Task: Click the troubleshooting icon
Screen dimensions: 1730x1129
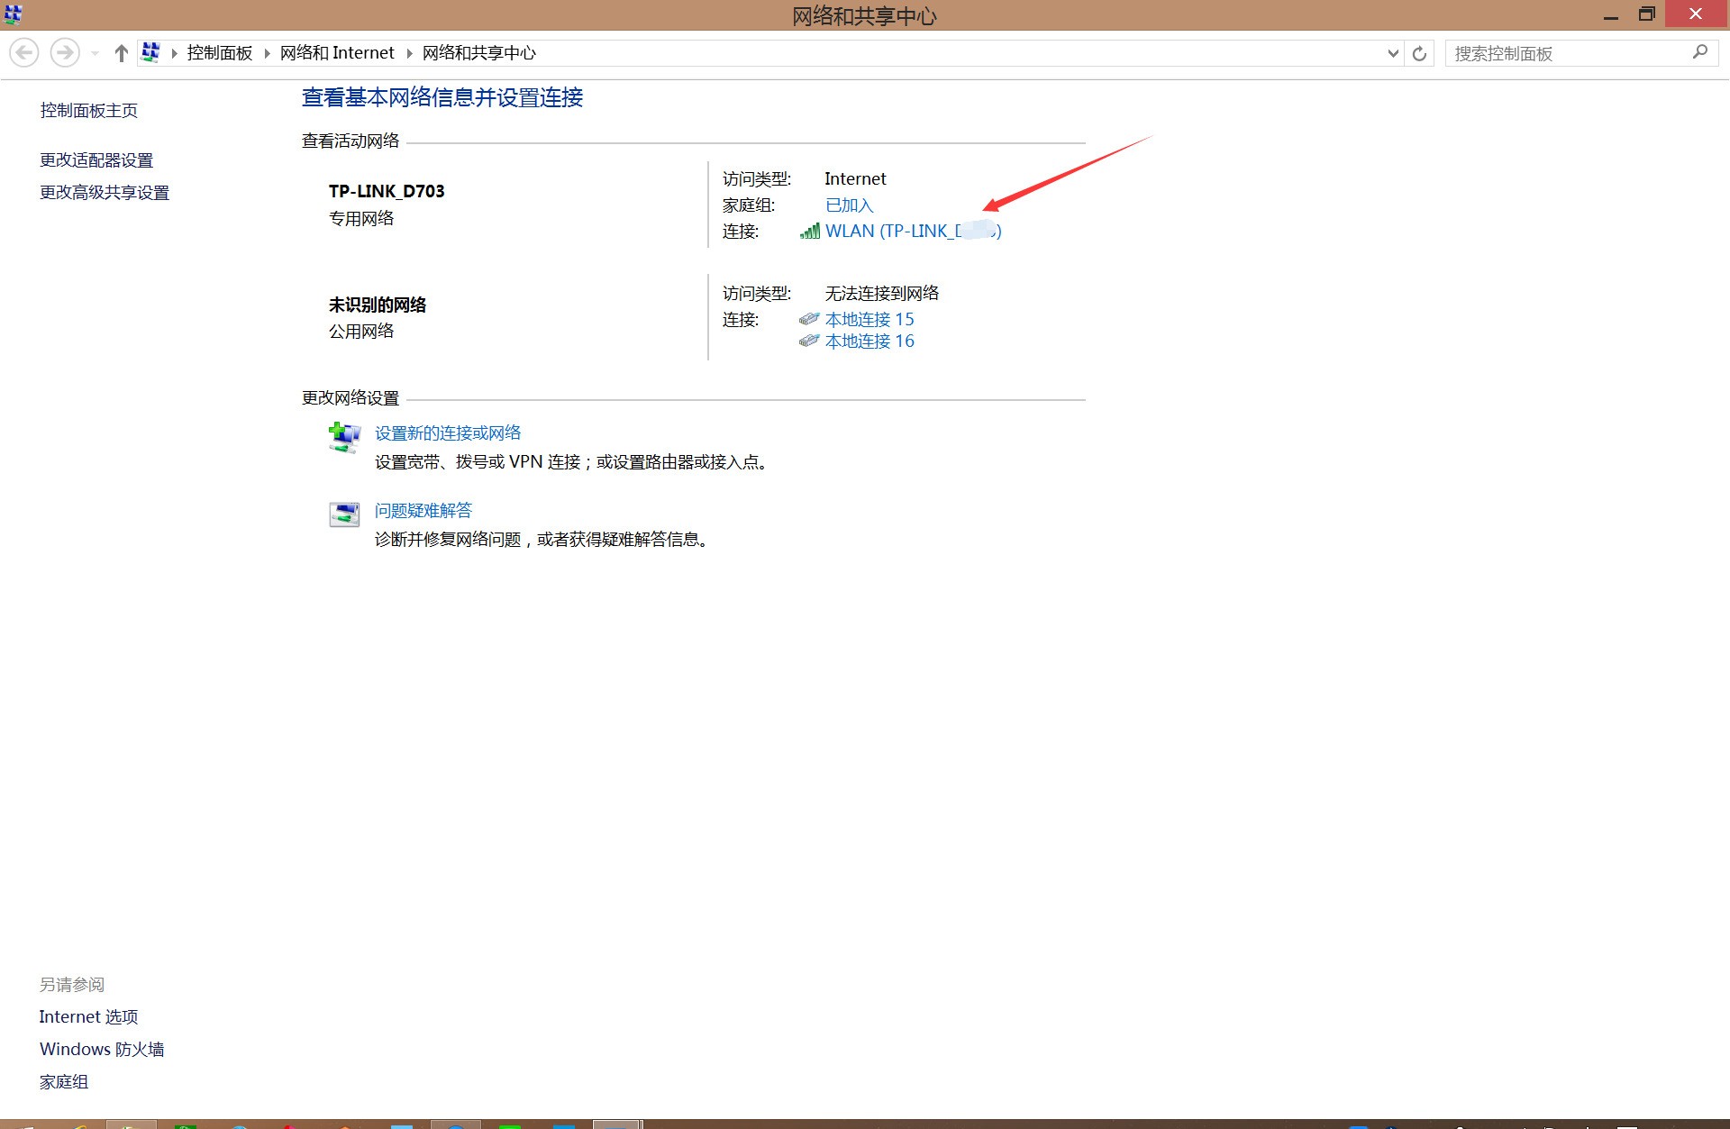Action: click(344, 514)
